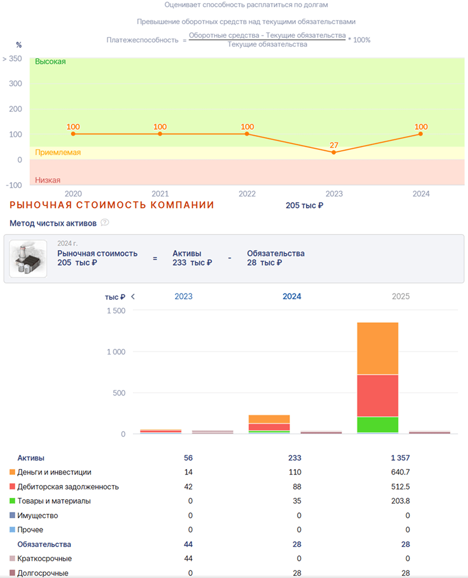The width and height of the screenshot is (468, 578).
Task: Click the green Товары и материалы legend swatch
Action: click(12, 501)
